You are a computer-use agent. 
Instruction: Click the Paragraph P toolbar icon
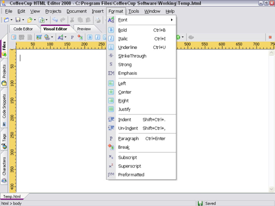coord(72,37)
